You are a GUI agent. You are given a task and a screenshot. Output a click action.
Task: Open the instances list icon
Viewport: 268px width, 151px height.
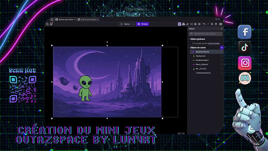point(191,24)
